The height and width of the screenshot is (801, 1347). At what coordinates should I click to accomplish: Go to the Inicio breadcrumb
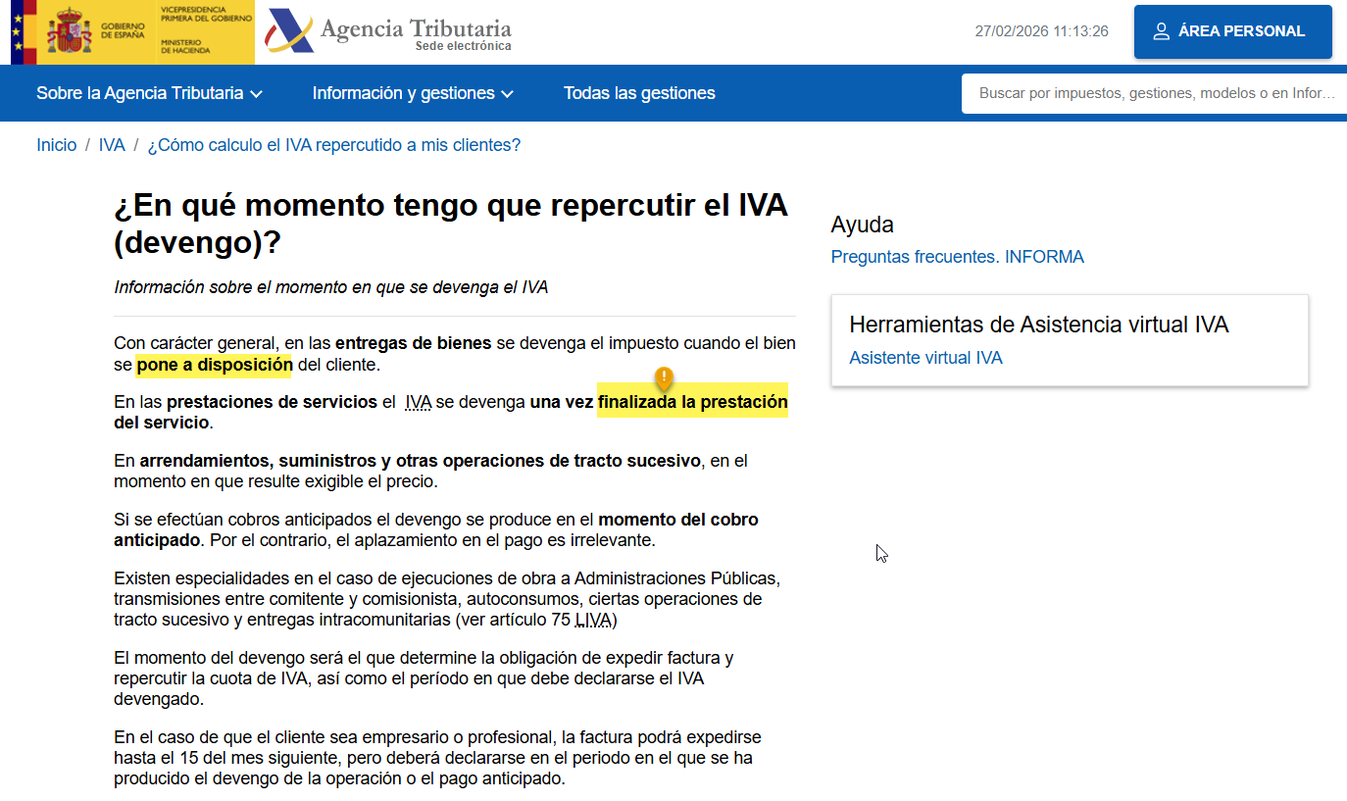pos(56,145)
